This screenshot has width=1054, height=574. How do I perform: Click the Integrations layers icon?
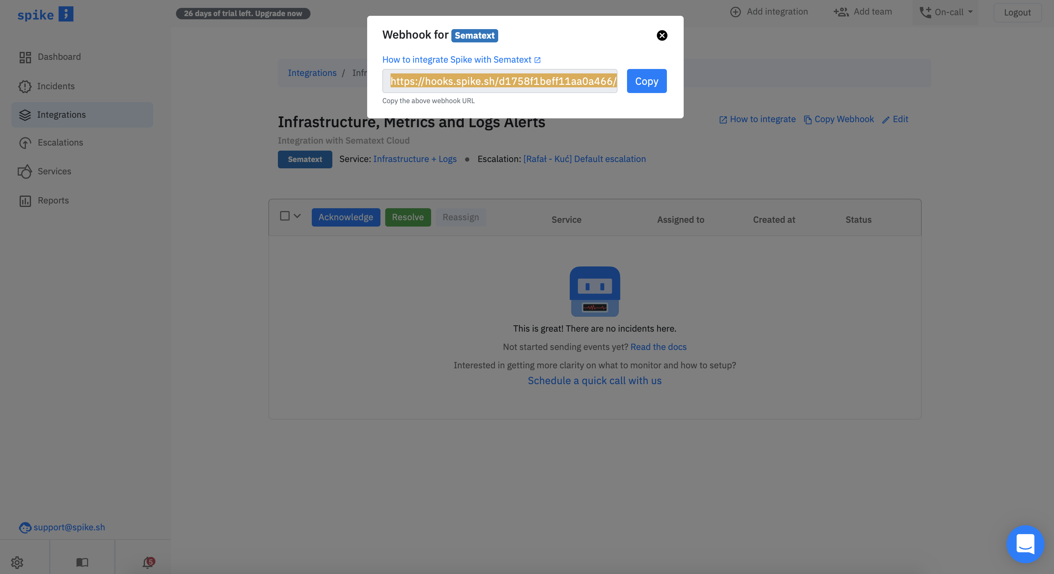(x=25, y=115)
